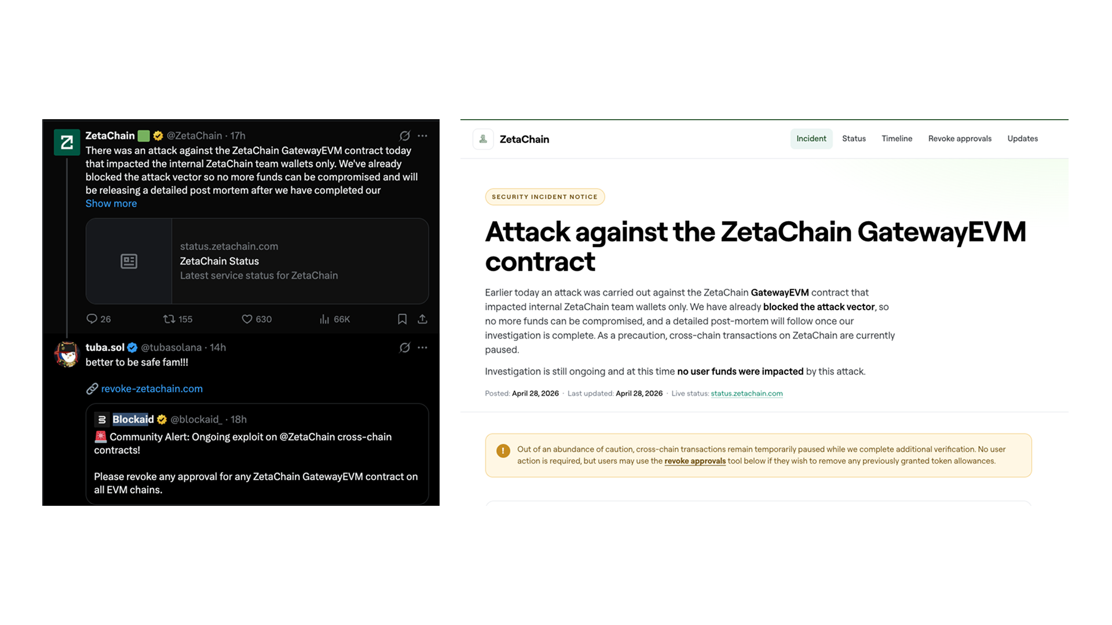Follow status.zetachain.com live status link

pyautogui.click(x=747, y=394)
